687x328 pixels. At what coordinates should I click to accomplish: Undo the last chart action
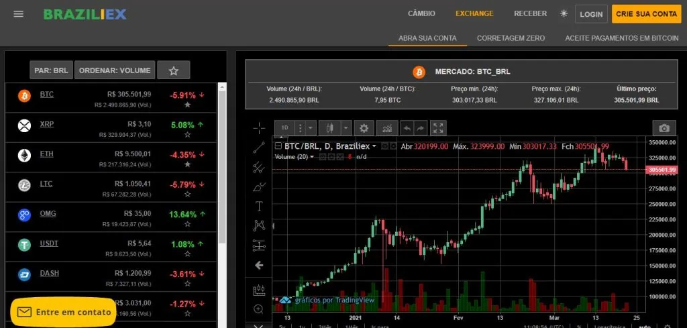tap(407, 128)
